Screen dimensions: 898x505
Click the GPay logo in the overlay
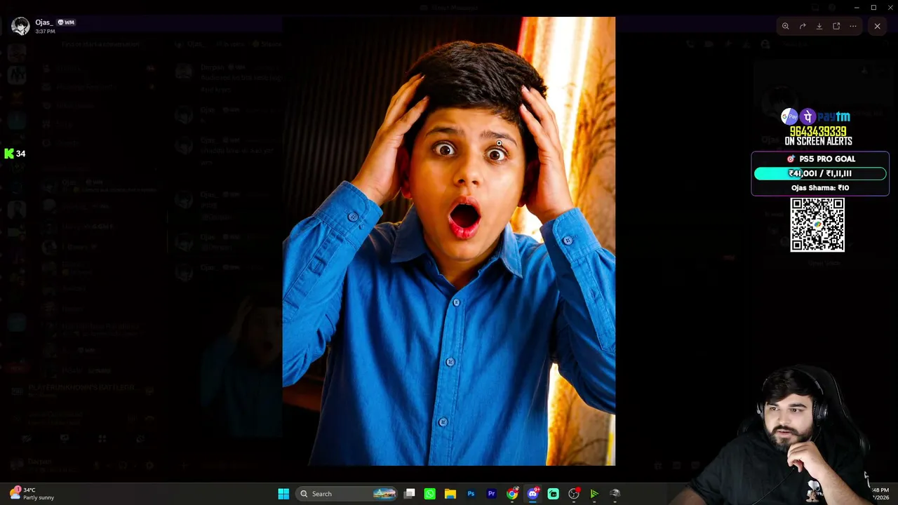pyautogui.click(x=790, y=116)
